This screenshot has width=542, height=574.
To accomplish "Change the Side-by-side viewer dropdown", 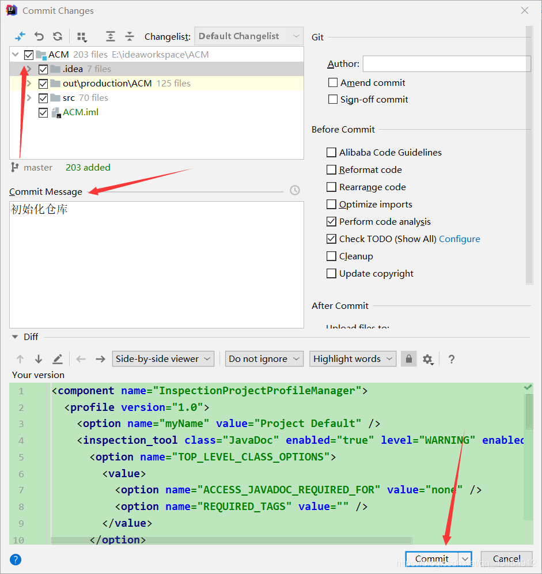I will [x=163, y=358].
